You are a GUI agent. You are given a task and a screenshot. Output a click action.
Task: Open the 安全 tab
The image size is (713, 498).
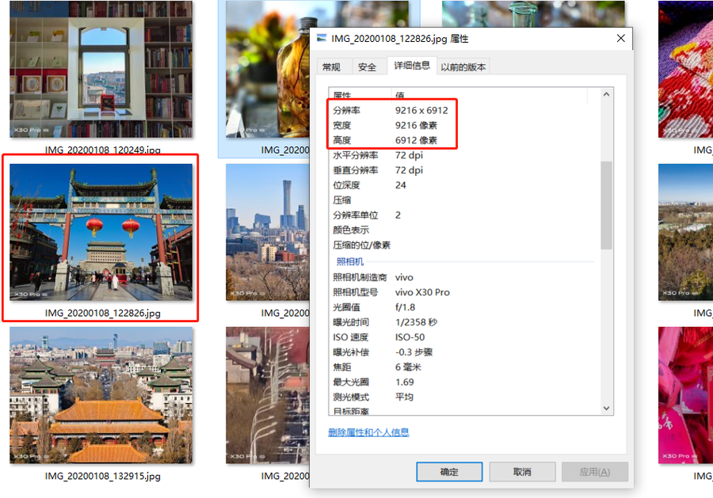click(x=367, y=67)
